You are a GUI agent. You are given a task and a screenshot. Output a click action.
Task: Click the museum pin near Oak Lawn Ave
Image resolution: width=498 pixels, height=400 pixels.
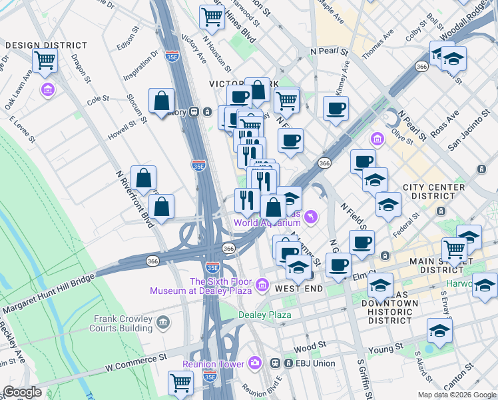[48, 90]
